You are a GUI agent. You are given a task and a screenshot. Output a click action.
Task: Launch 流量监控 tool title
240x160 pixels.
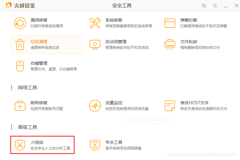pos(114,103)
